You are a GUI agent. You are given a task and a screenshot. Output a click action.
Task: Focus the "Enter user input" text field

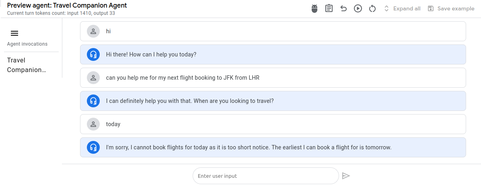(x=265, y=176)
